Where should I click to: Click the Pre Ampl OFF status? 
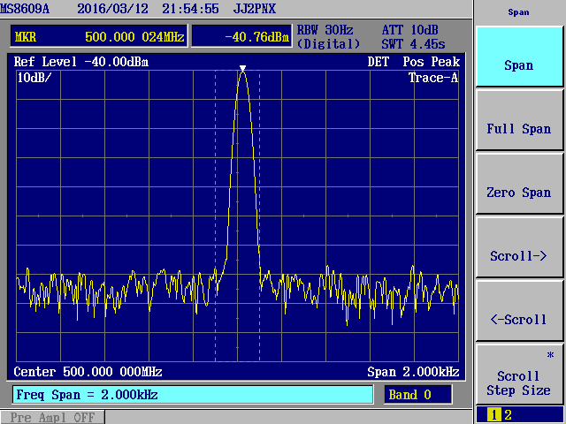coord(52,417)
